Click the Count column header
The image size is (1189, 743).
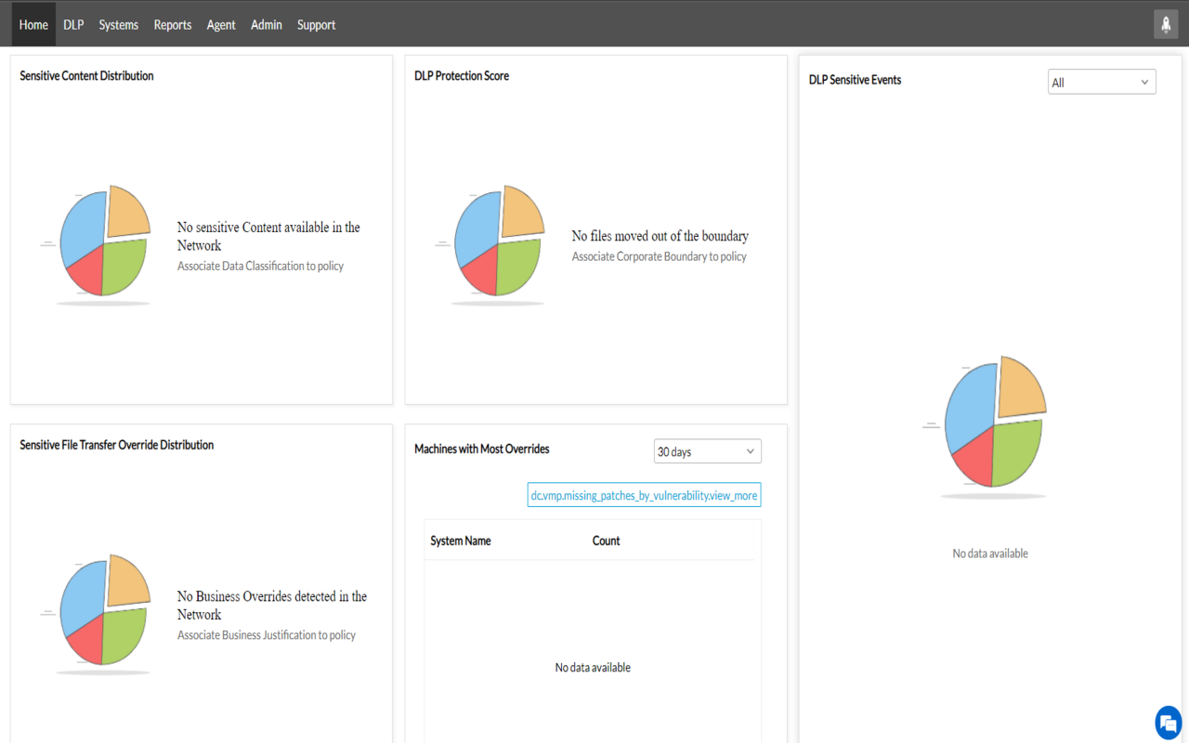point(606,541)
